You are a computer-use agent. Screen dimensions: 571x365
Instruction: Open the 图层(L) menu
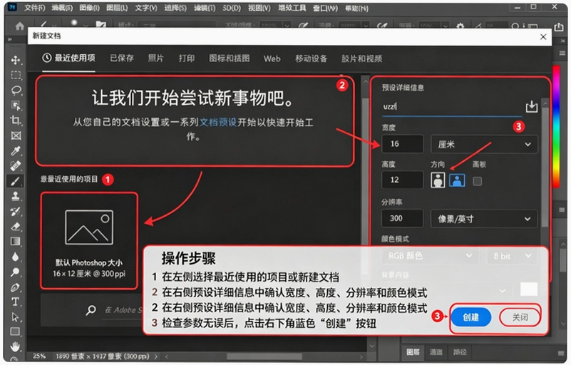116,8
